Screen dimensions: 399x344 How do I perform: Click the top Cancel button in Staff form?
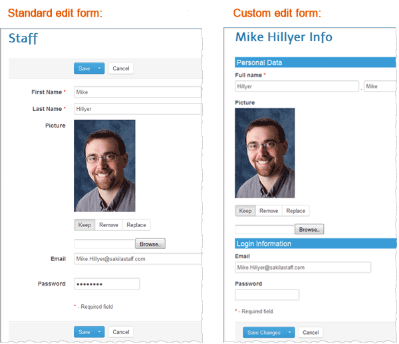(x=120, y=68)
